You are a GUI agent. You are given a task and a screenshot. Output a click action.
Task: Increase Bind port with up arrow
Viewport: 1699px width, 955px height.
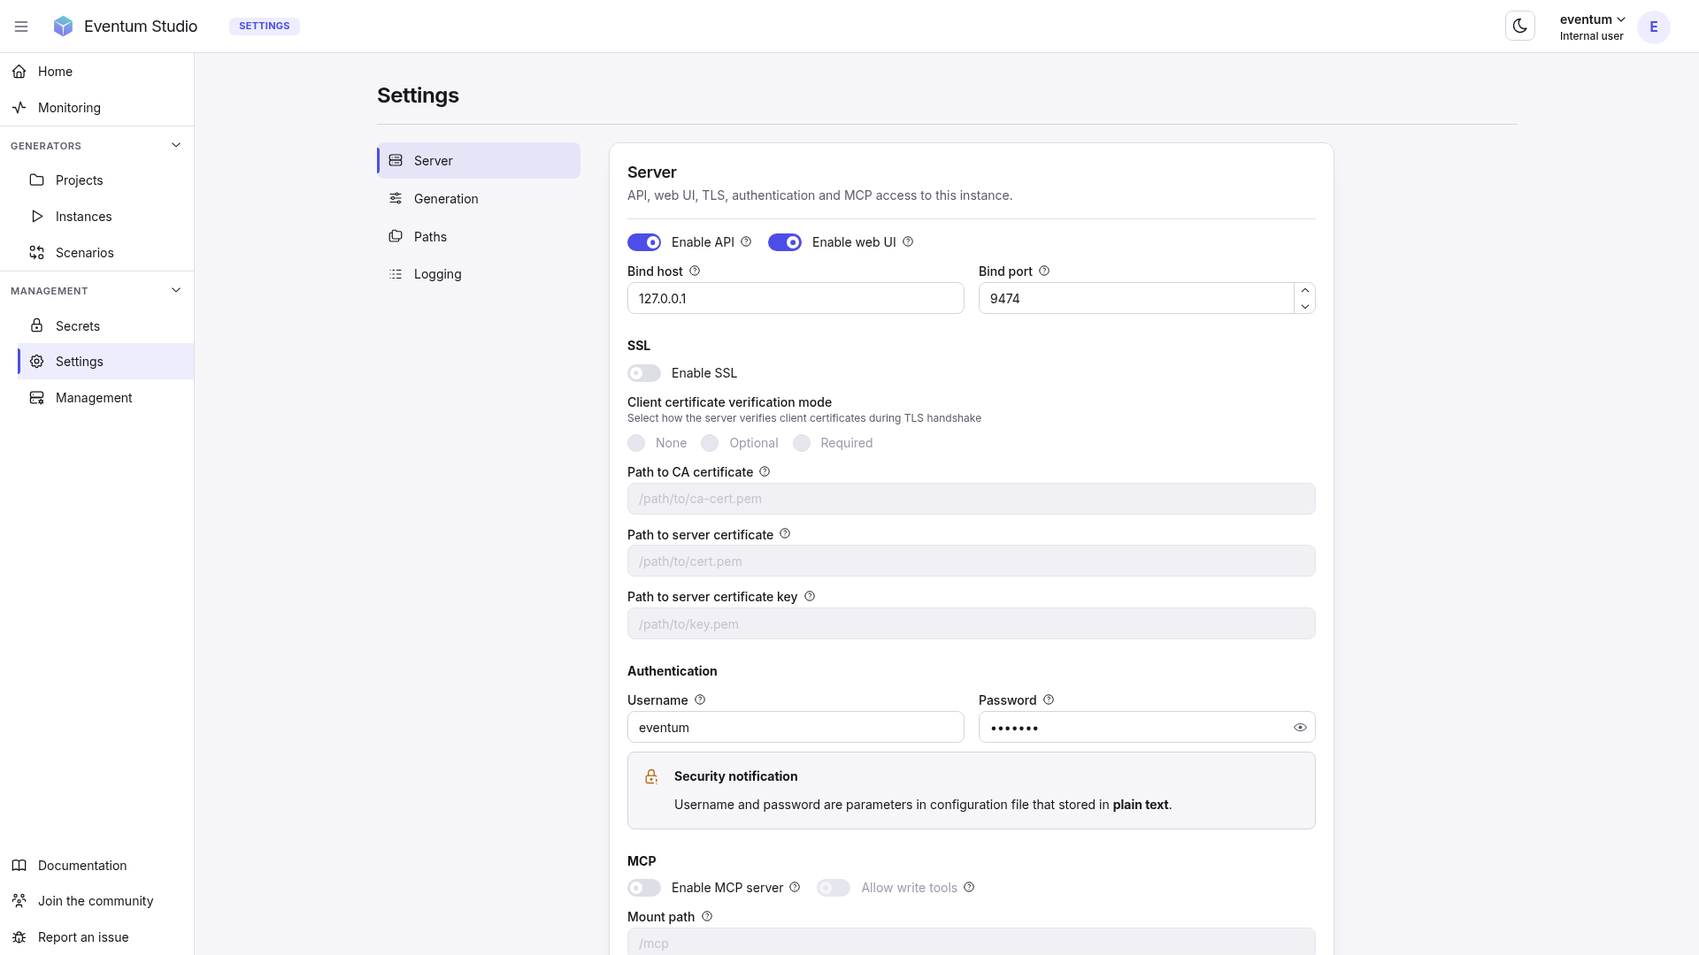point(1304,291)
